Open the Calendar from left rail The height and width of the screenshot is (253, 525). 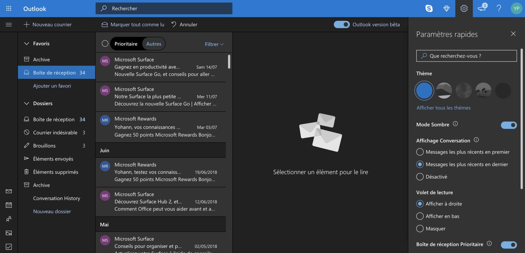pyautogui.click(x=9, y=205)
